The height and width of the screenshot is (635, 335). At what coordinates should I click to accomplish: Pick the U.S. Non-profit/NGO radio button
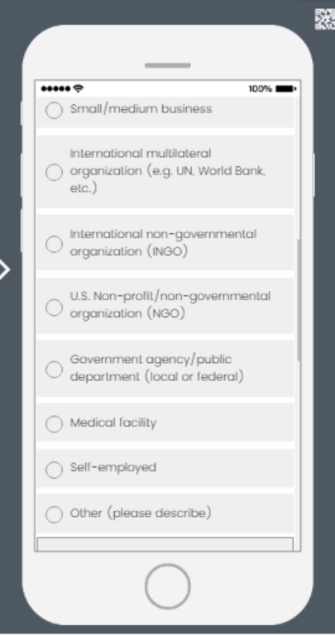pos(54,308)
